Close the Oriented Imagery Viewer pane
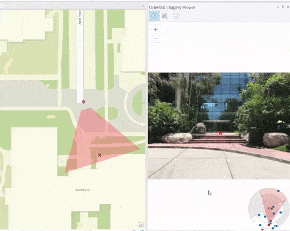The image size is (290, 231). [x=287, y=7]
